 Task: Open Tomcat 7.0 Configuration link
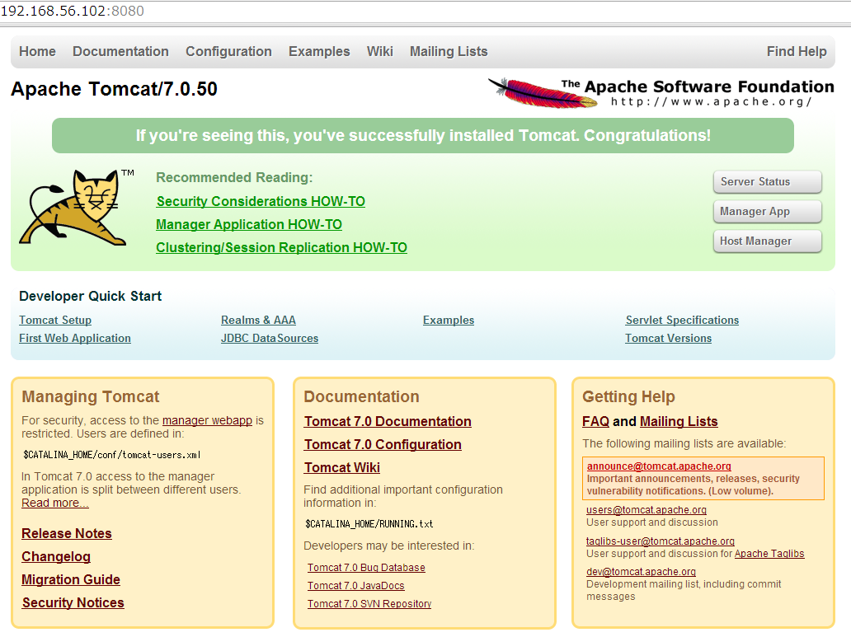point(383,444)
